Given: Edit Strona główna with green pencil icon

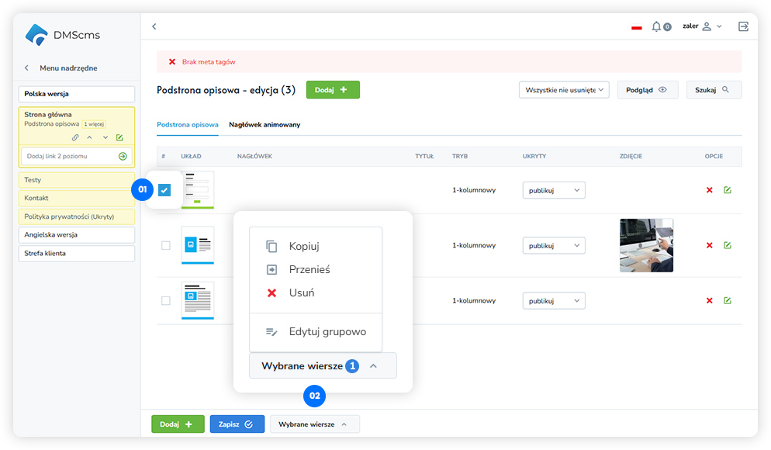Looking at the screenshot, I should tap(119, 137).
